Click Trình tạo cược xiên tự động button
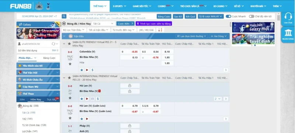 coord(154,24)
